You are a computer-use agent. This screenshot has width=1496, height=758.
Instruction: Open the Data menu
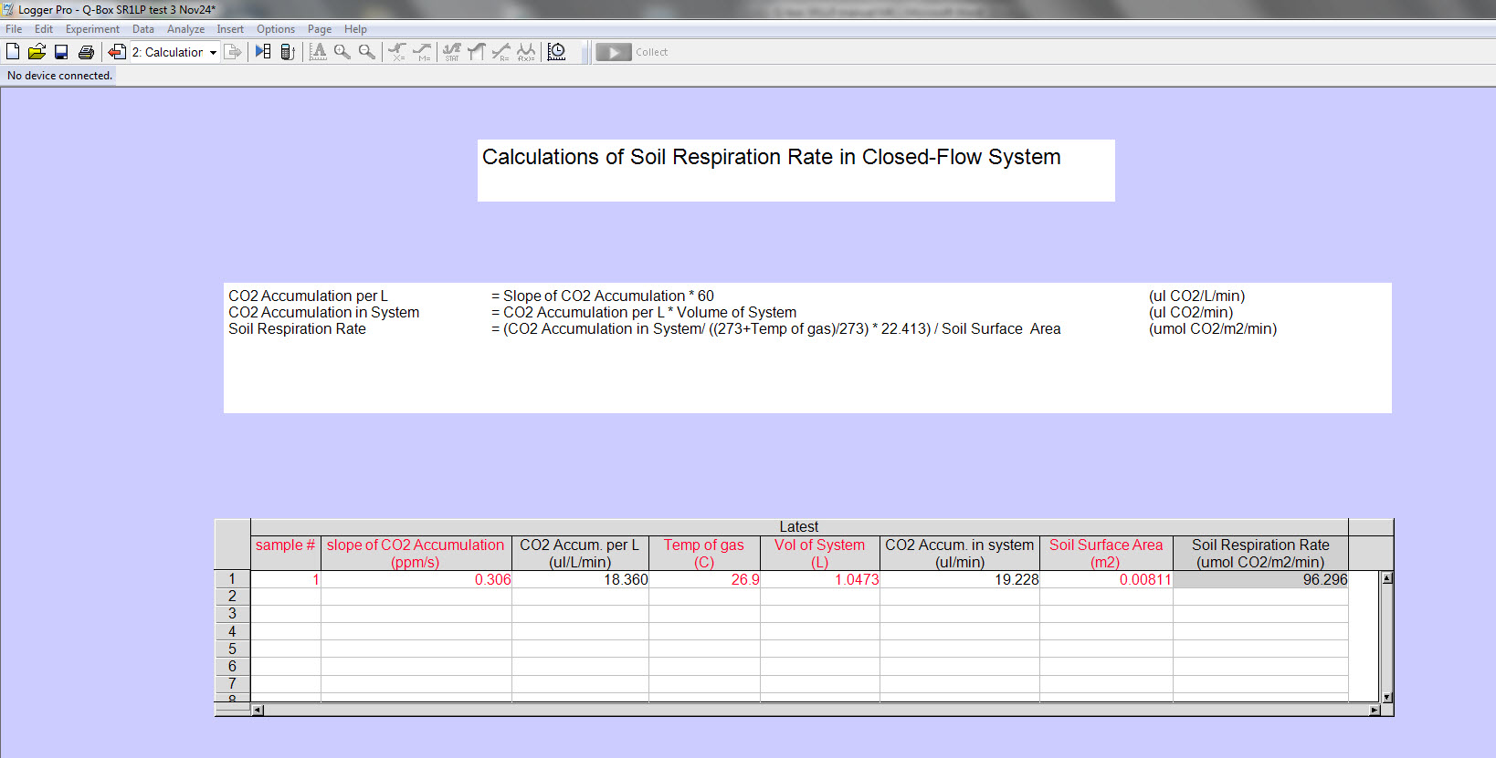point(143,29)
